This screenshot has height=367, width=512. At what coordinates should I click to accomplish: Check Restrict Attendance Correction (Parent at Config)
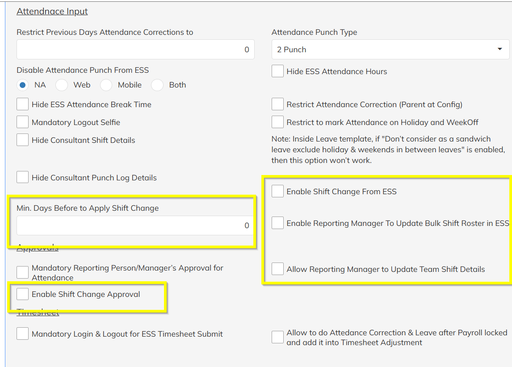pos(277,104)
